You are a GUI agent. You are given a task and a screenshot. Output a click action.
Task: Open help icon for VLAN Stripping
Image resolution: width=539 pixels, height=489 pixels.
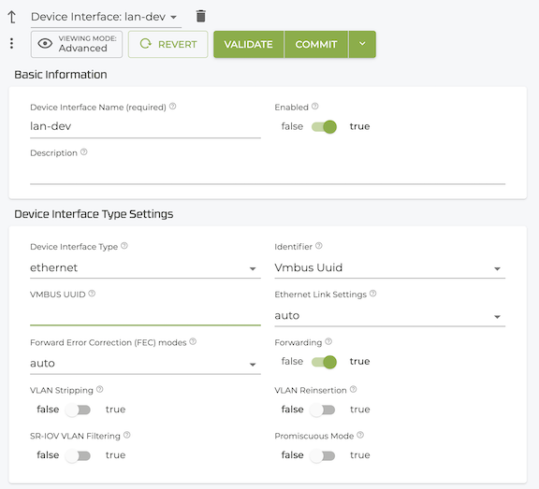[x=100, y=389]
